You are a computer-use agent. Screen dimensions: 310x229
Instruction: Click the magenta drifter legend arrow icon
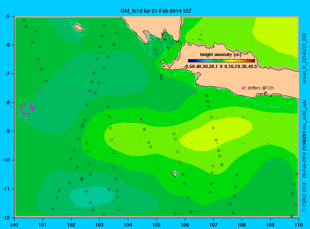(244, 88)
